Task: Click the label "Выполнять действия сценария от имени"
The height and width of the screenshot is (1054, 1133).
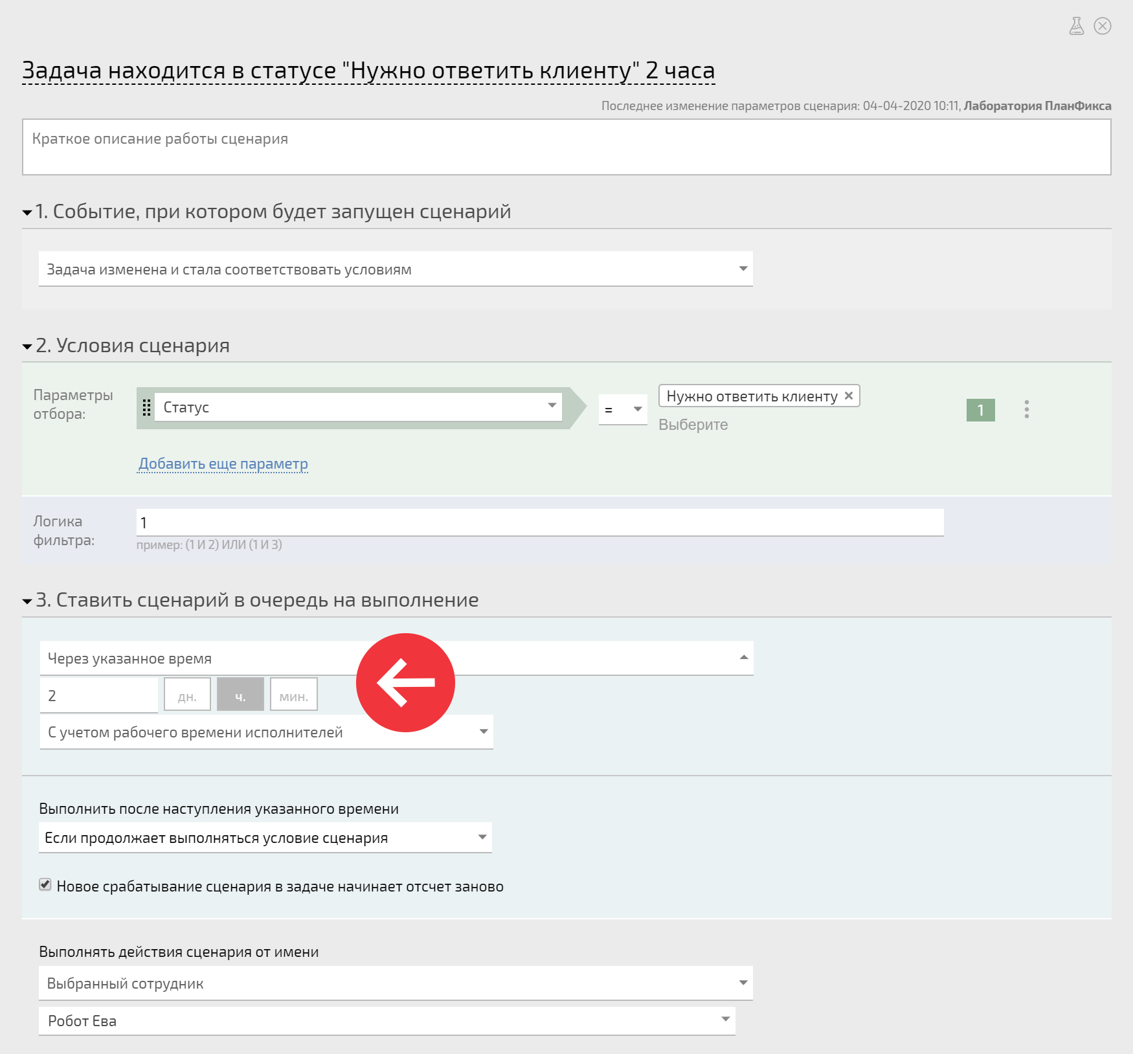Action: point(179,952)
